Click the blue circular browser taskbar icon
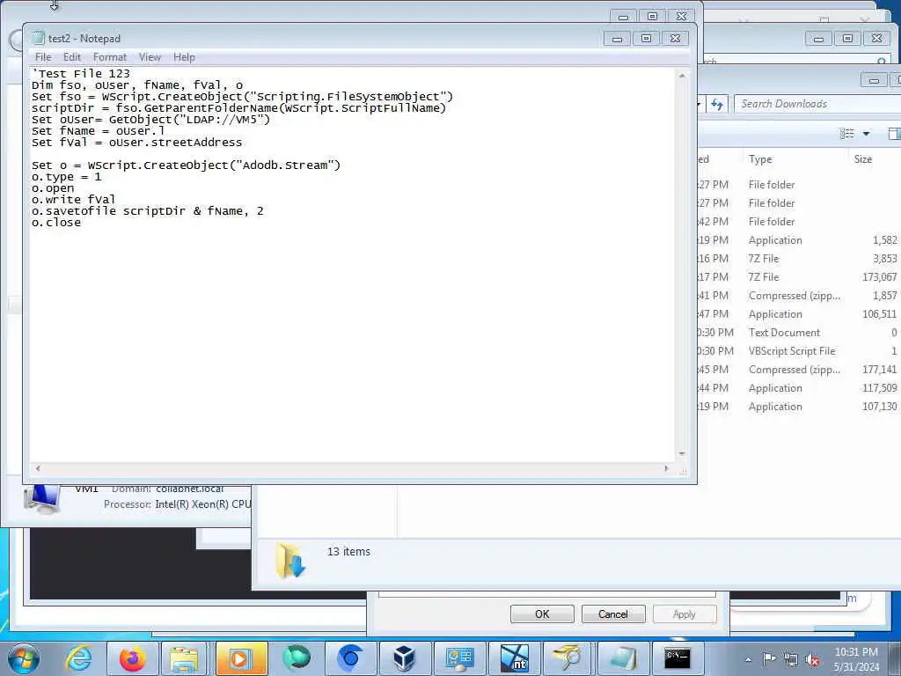The image size is (901, 676). [x=350, y=658]
